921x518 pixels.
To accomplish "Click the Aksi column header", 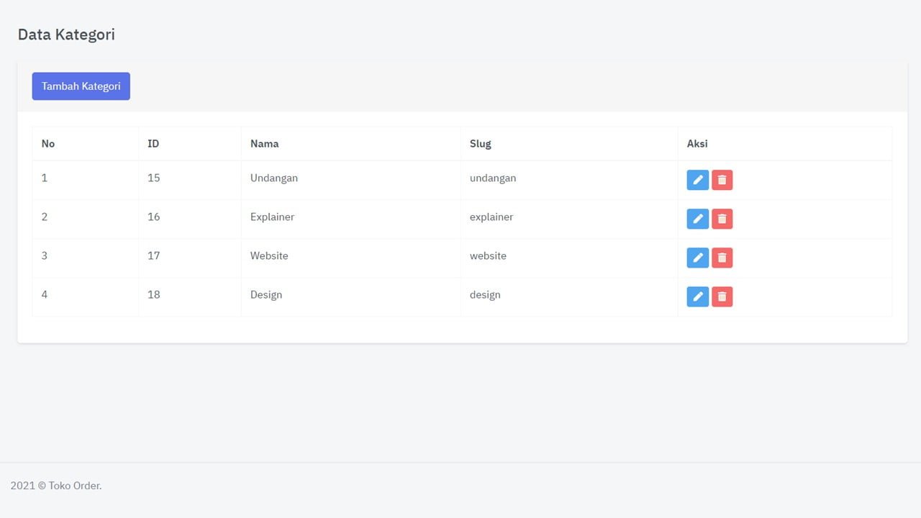I will 697,144.
